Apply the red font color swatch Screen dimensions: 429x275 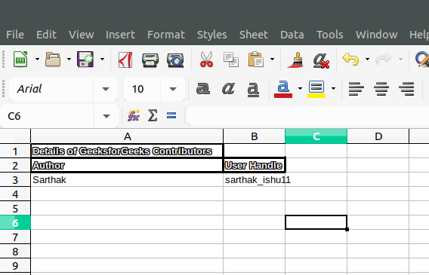pyautogui.click(x=283, y=89)
